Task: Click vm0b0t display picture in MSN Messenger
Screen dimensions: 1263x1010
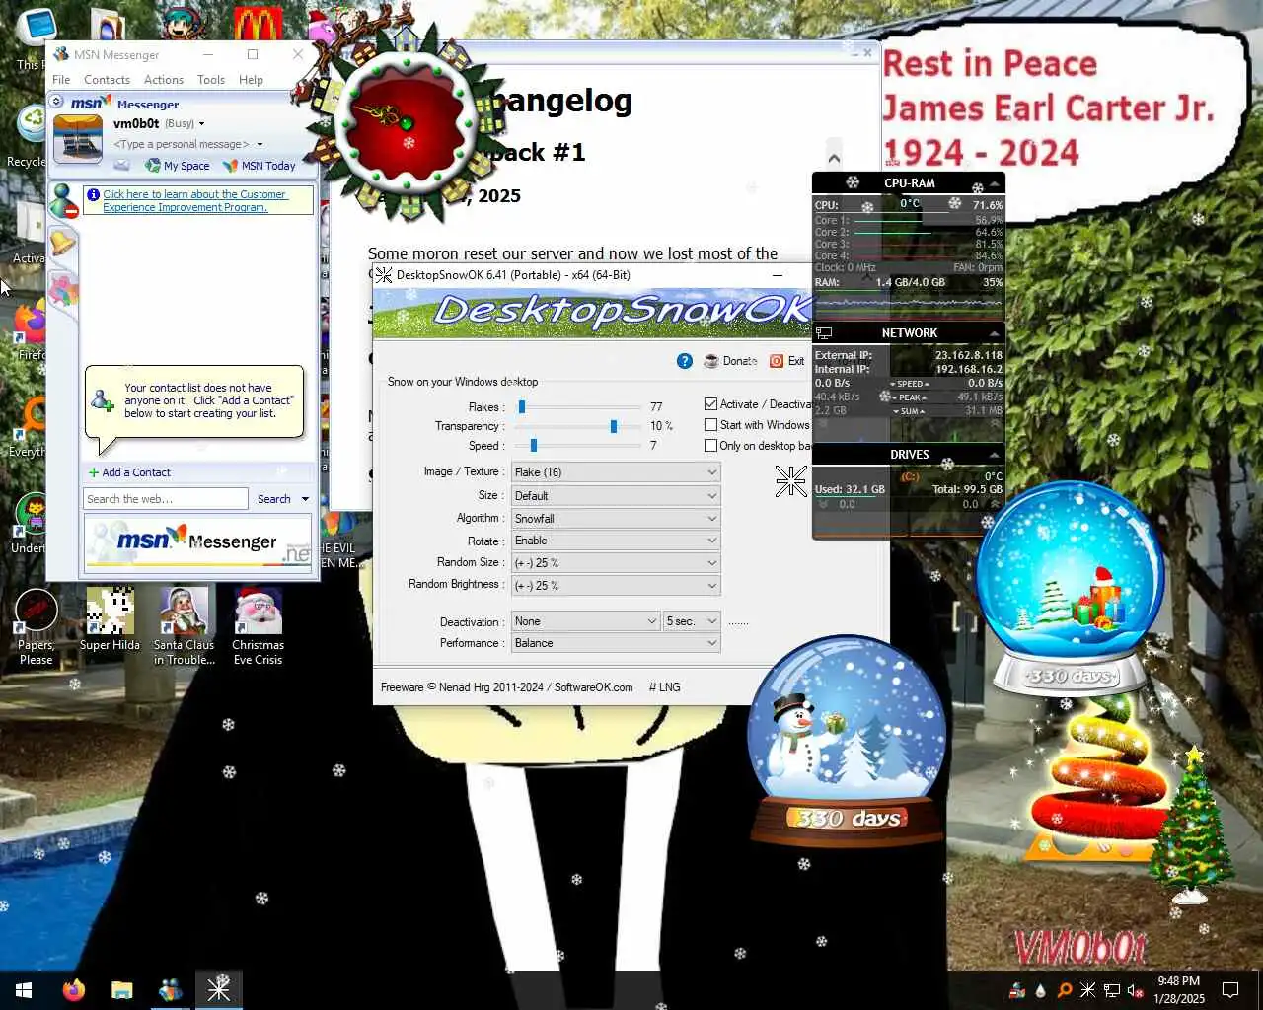Action: 77,138
